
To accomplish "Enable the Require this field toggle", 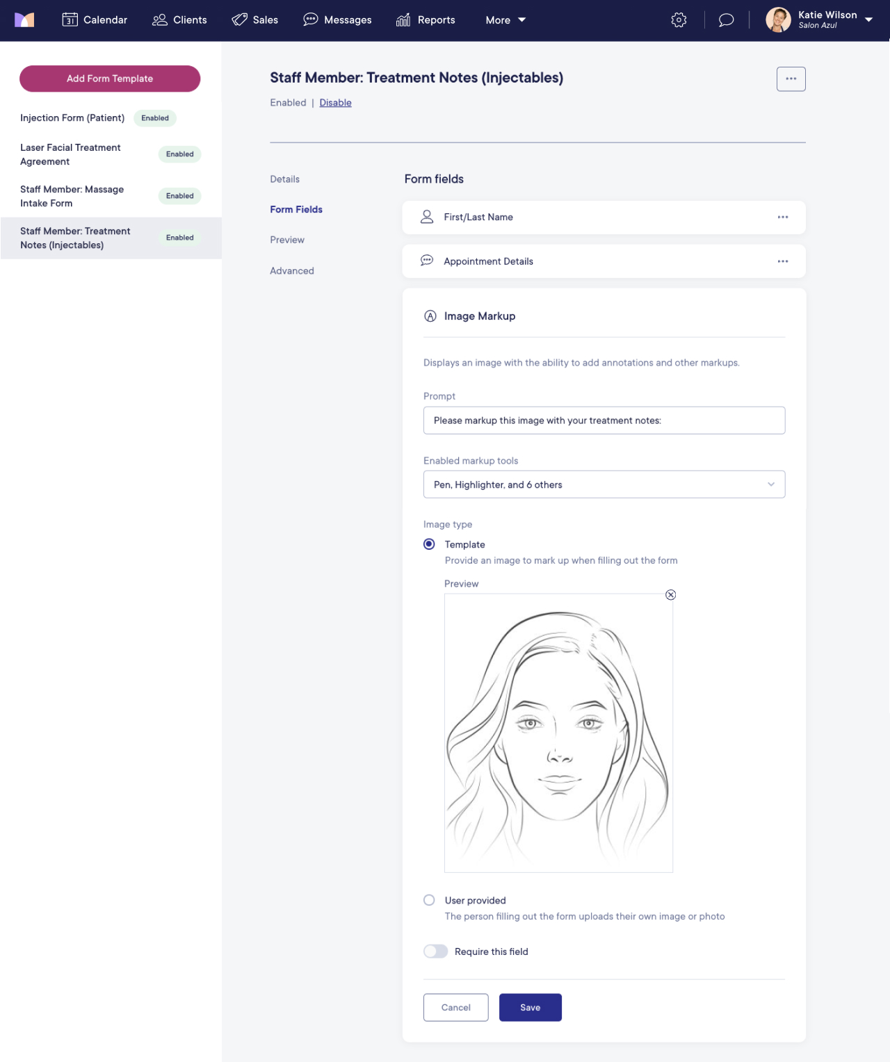I will [435, 951].
